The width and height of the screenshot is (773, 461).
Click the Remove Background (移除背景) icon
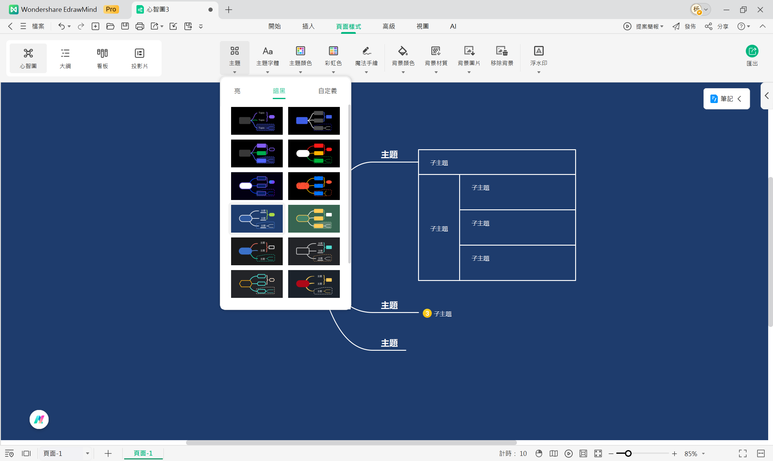pos(501,51)
